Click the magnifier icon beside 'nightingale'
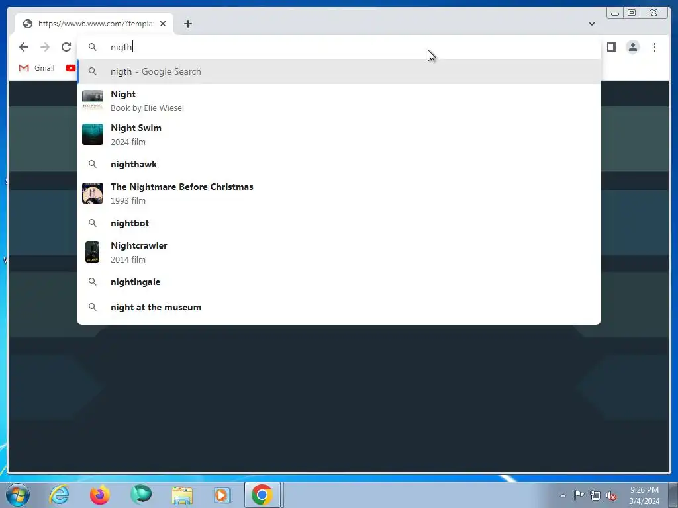 [x=93, y=282]
